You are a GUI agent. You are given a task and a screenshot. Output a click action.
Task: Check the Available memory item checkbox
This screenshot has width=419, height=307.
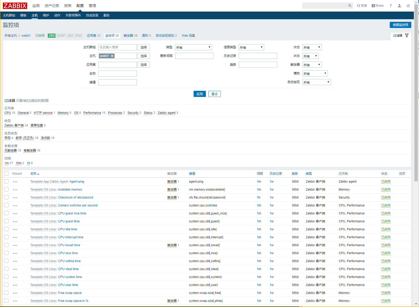click(6, 189)
